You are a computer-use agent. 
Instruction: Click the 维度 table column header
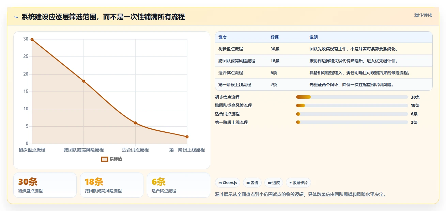click(x=222, y=37)
